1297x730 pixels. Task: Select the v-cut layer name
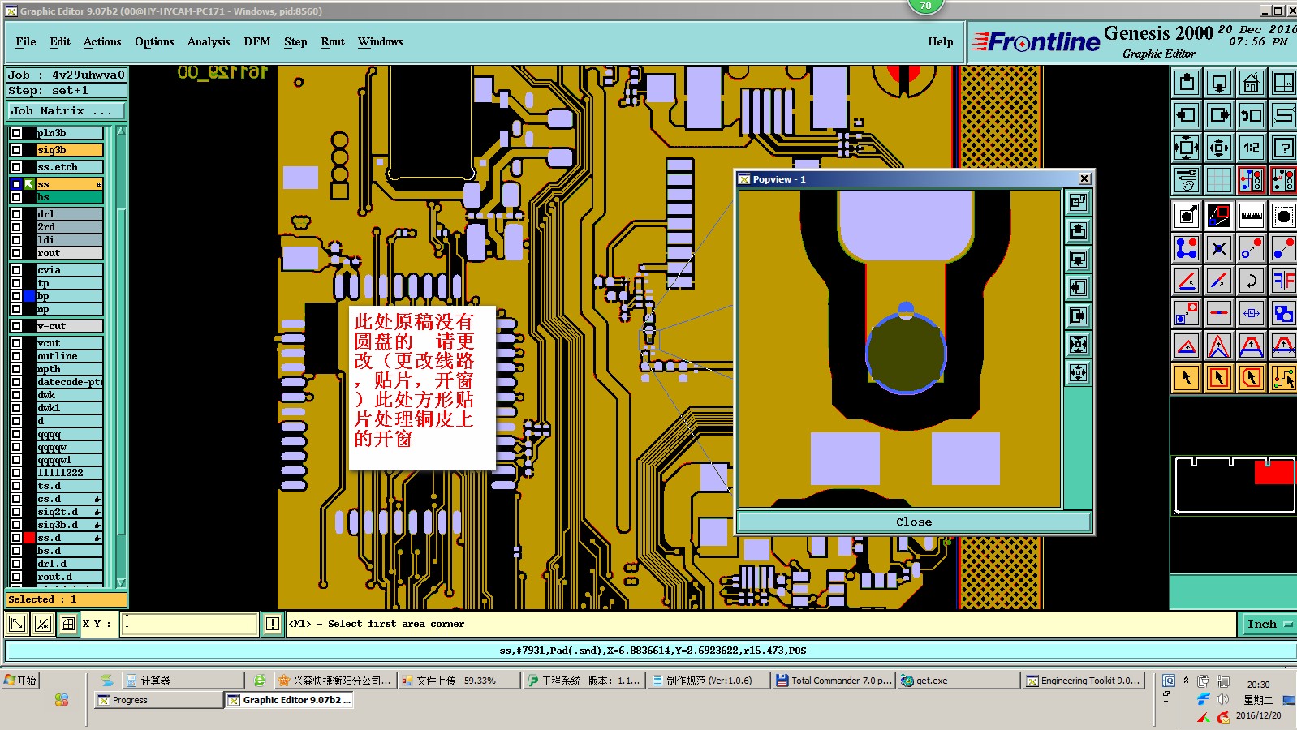pyautogui.click(x=69, y=326)
